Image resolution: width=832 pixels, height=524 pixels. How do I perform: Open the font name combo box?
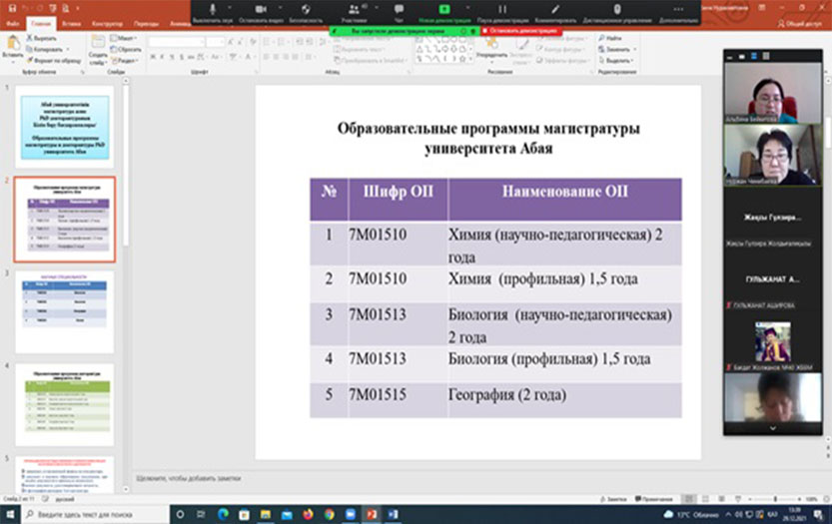tap(175, 42)
